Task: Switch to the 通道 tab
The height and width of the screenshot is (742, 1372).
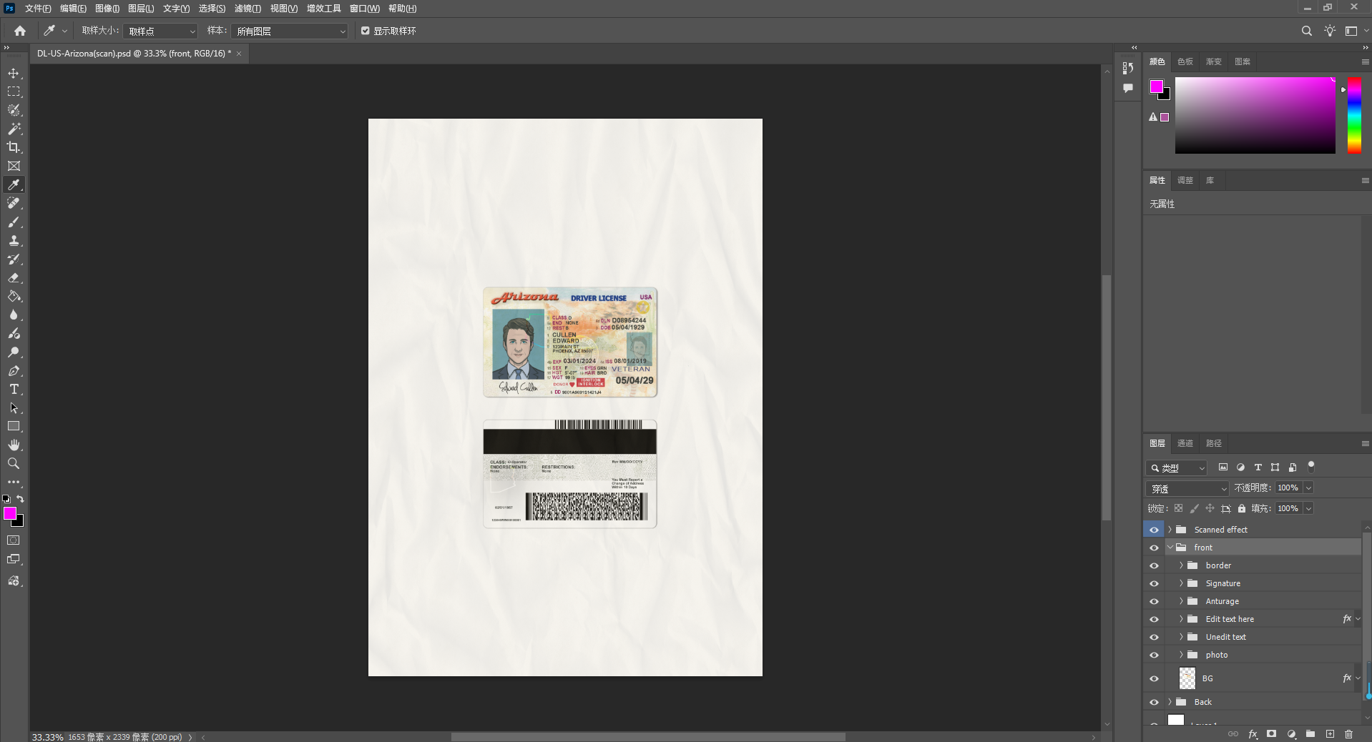Action: pyautogui.click(x=1185, y=443)
